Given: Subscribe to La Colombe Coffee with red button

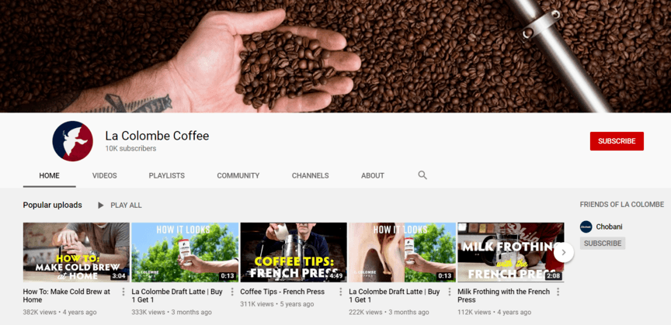Looking at the screenshot, I should [x=617, y=141].
